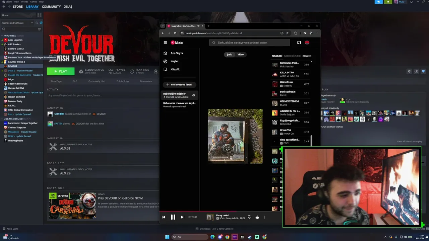The height and width of the screenshot is (241, 429).
Task: Toggle ready-to-play filter icon in Steam
Action: click(x=41, y=23)
